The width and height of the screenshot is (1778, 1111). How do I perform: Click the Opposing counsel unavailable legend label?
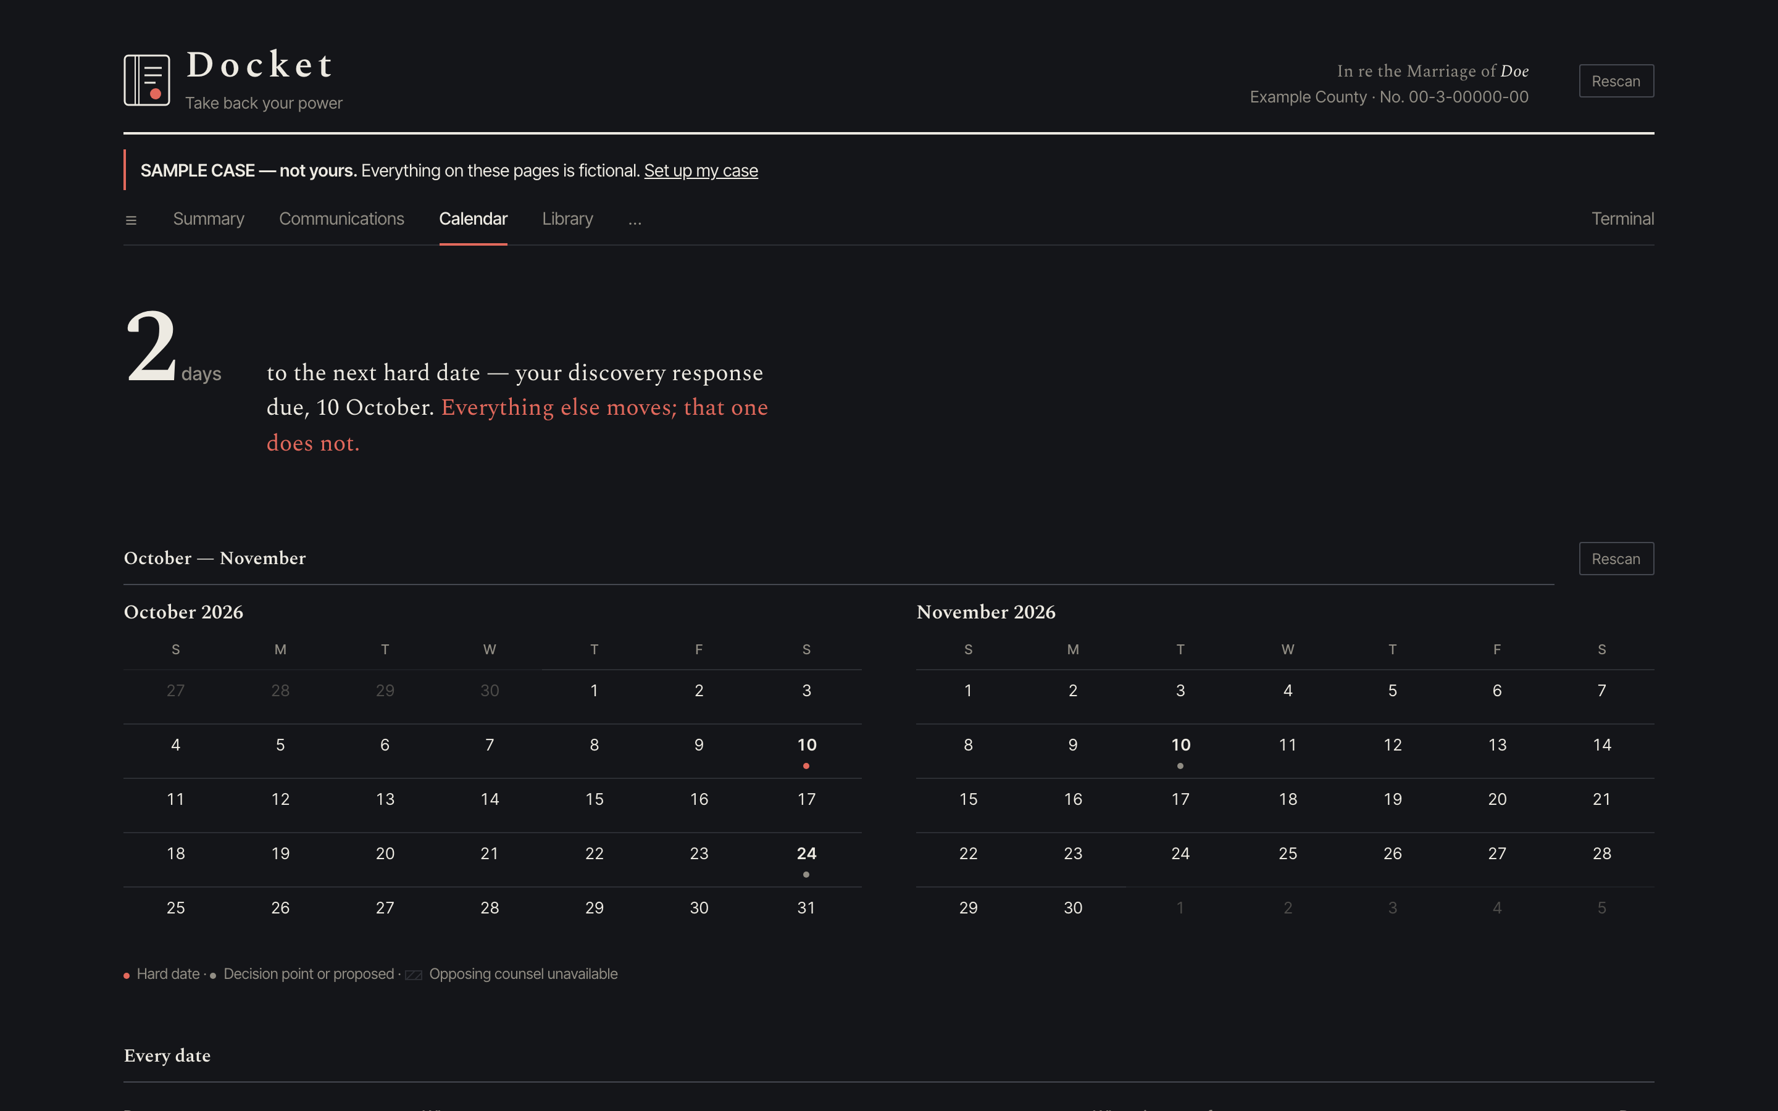[523, 975]
